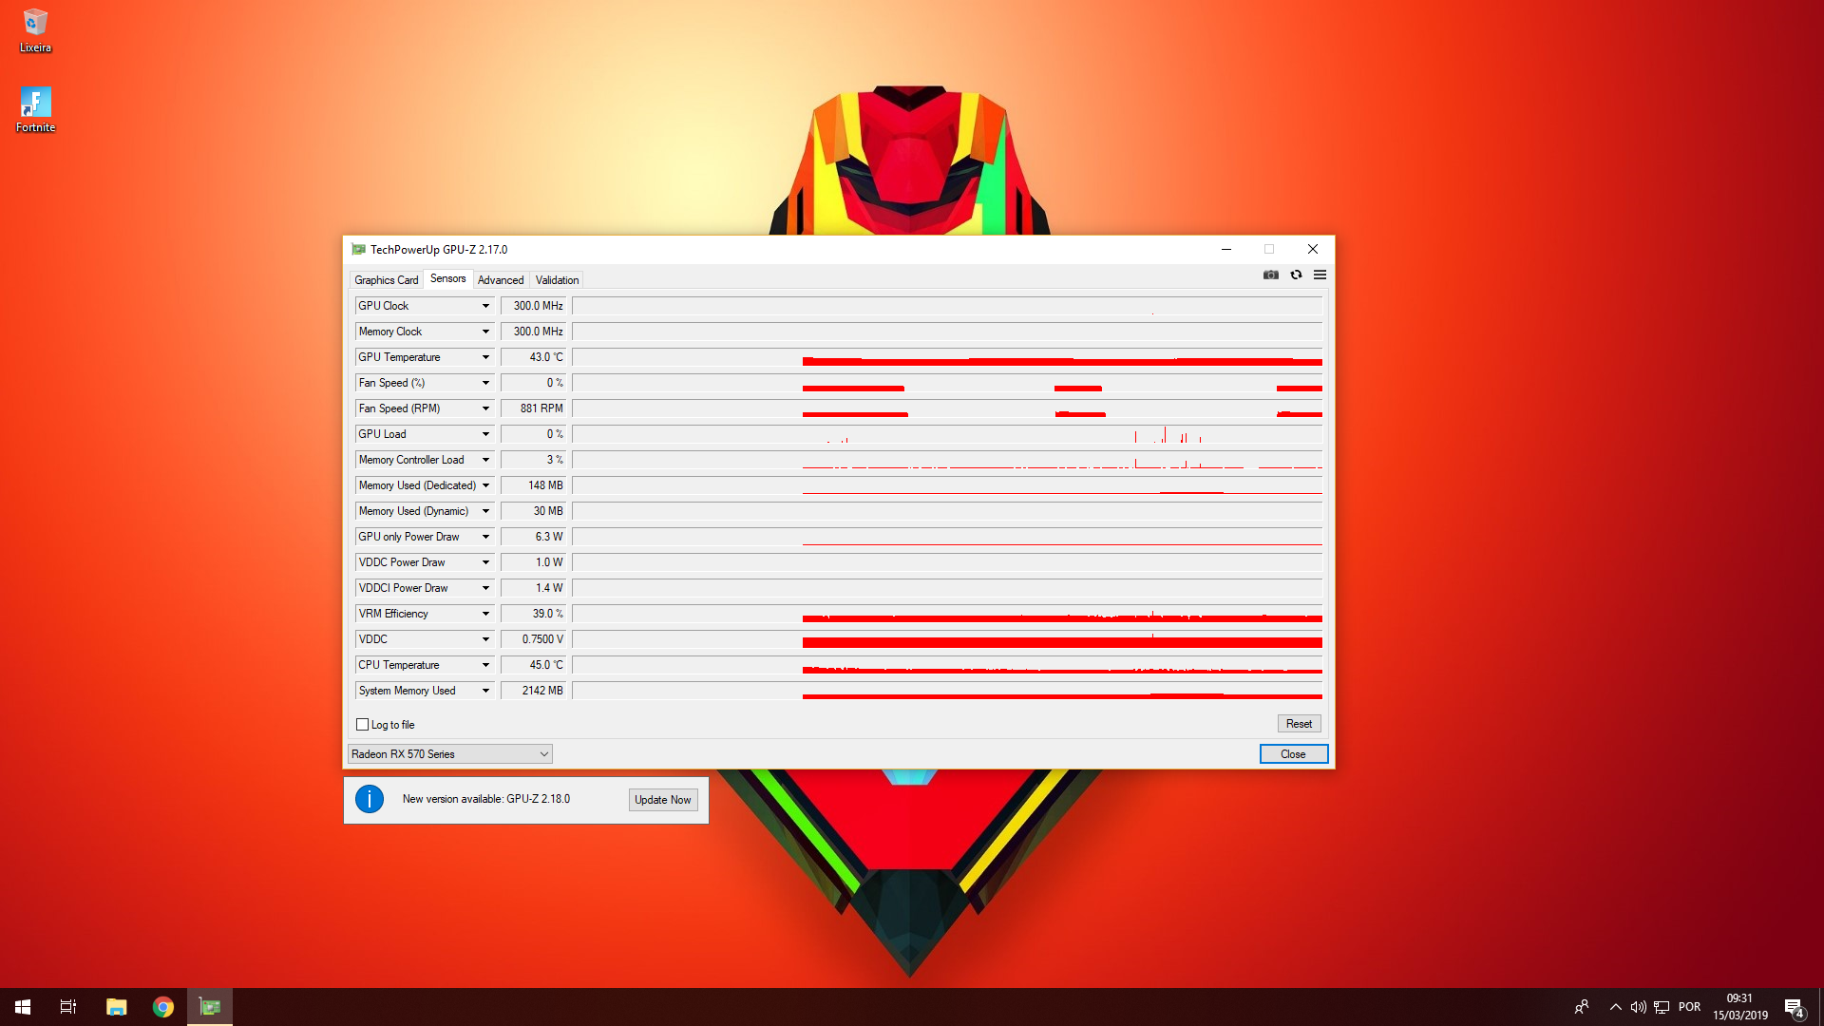
Task: Open the VDDCI Power Draw dropdown
Action: [x=485, y=588]
